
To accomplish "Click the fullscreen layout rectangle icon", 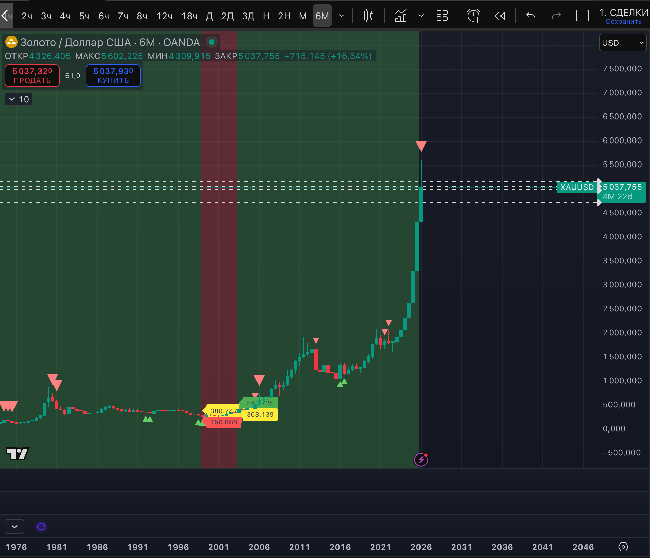I will [x=582, y=16].
